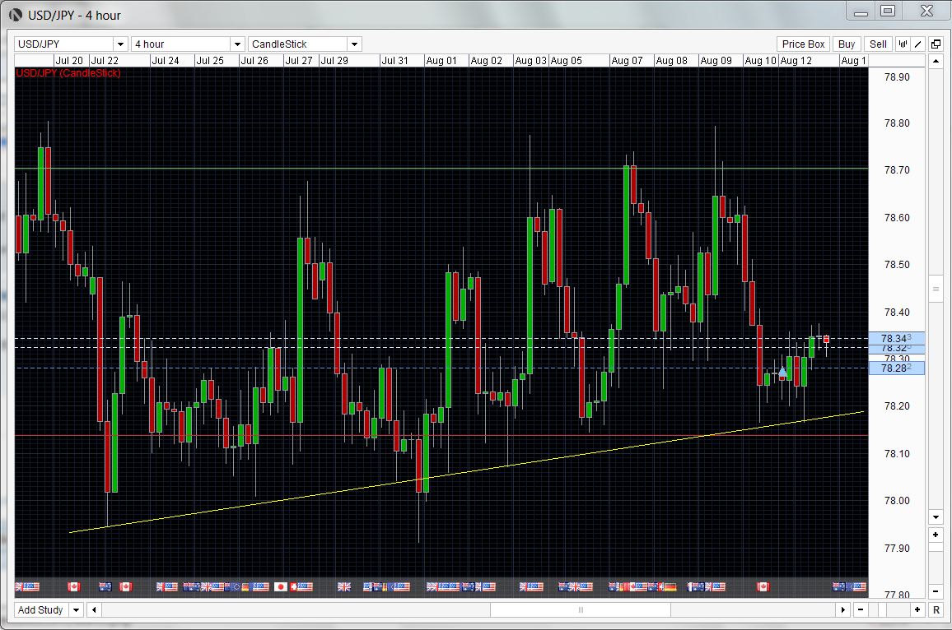Click the blue triangle marker on chart
Viewport: 952px width, 630px height.
coord(782,373)
